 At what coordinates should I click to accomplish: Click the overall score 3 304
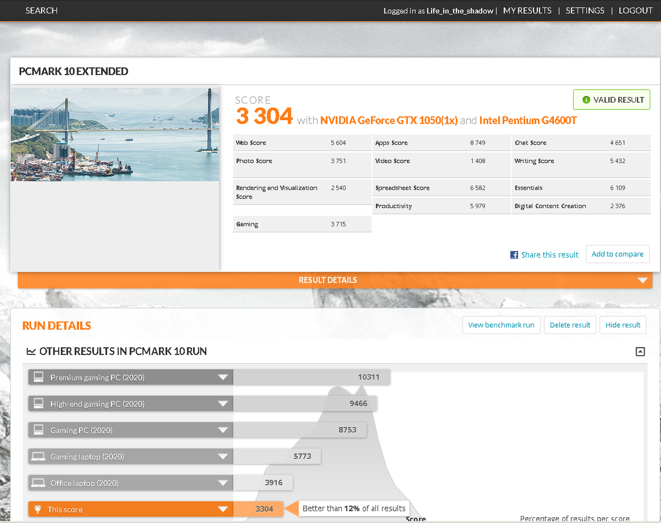click(264, 116)
